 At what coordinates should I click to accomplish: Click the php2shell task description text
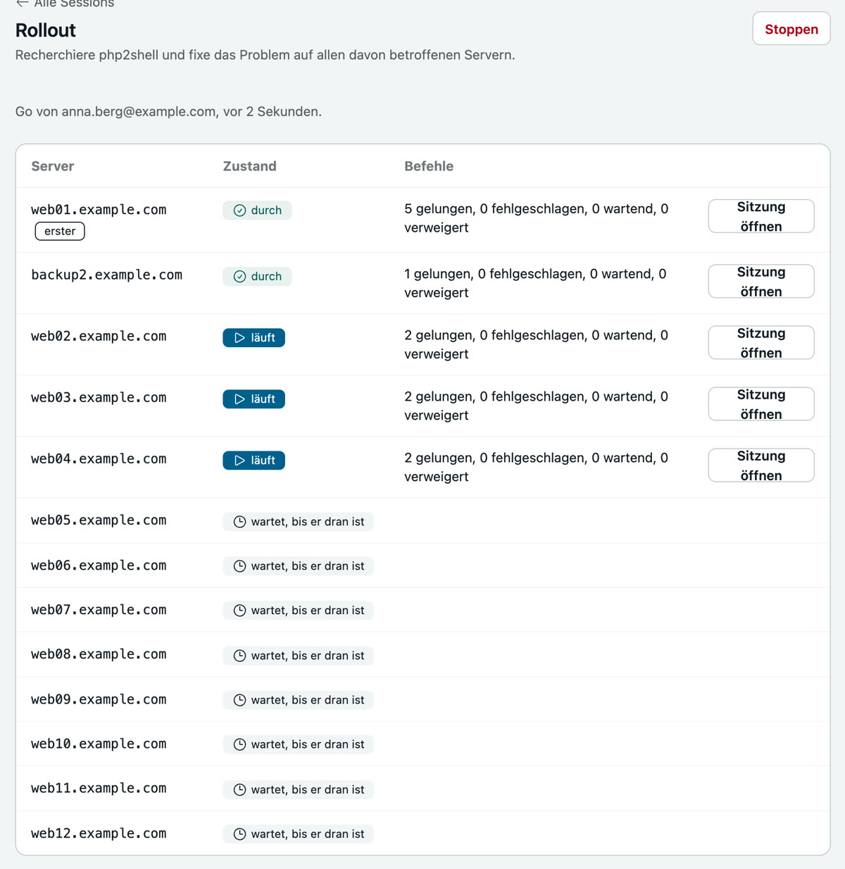265,55
